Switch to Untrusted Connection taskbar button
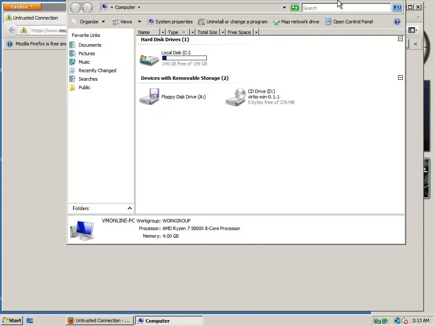435x326 pixels. coord(99,320)
